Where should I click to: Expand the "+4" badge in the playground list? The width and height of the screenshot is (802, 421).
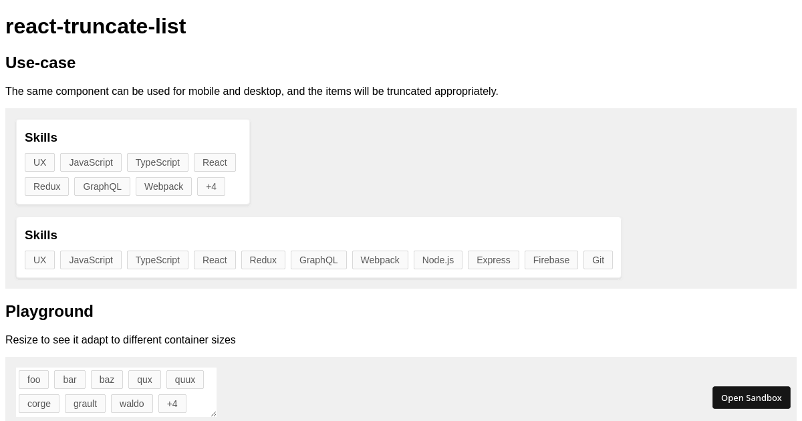tap(172, 404)
